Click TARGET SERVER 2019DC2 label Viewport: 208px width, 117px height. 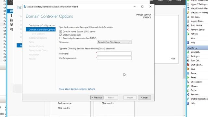[x=143, y=16]
